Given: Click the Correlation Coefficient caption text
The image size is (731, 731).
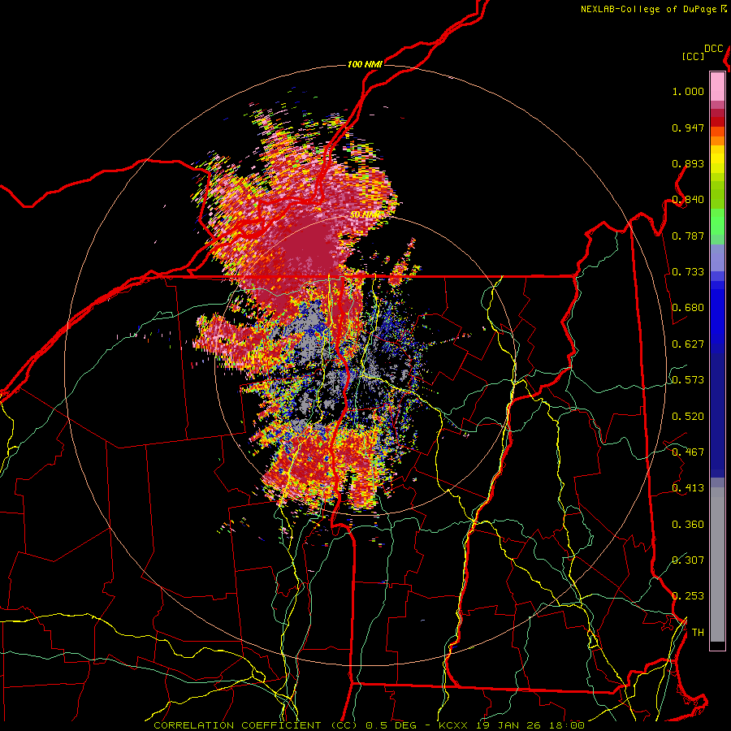Looking at the screenshot, I should pyautogui.click(x=369, y=725).
